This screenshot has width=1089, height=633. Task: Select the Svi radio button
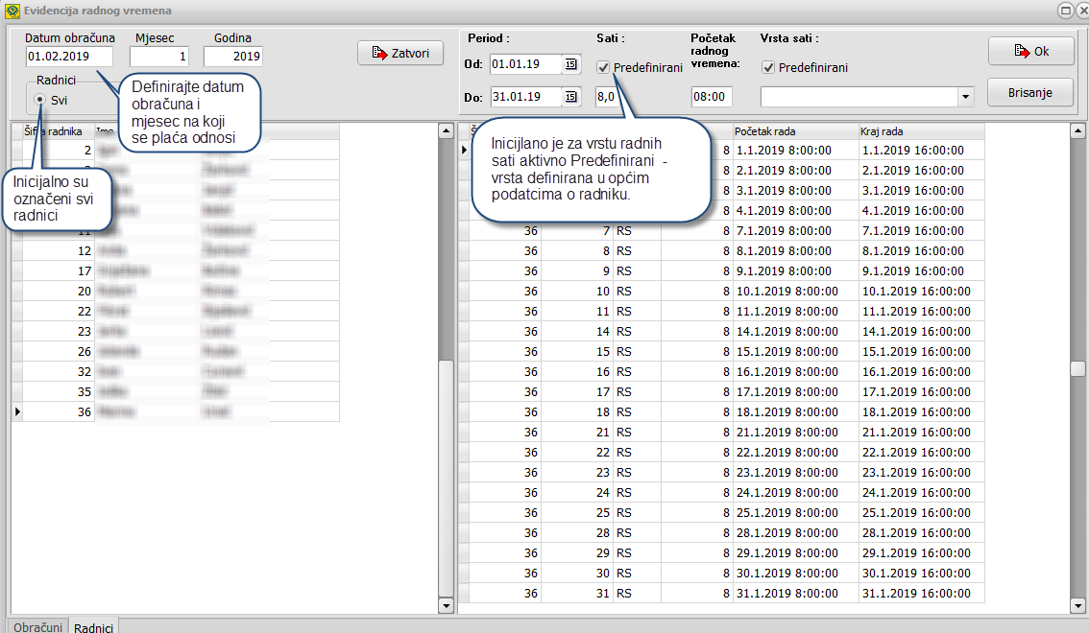[x=40, y=100]
